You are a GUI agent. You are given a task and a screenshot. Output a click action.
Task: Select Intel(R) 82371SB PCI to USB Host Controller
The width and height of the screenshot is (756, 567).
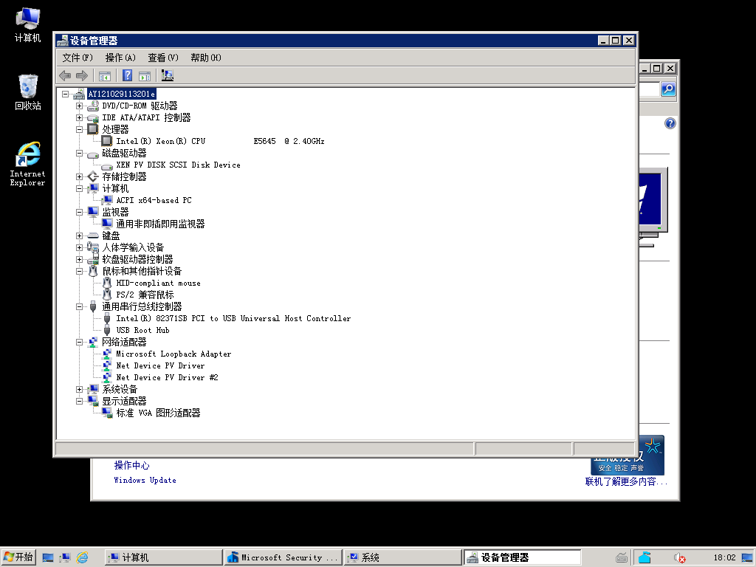233,319
